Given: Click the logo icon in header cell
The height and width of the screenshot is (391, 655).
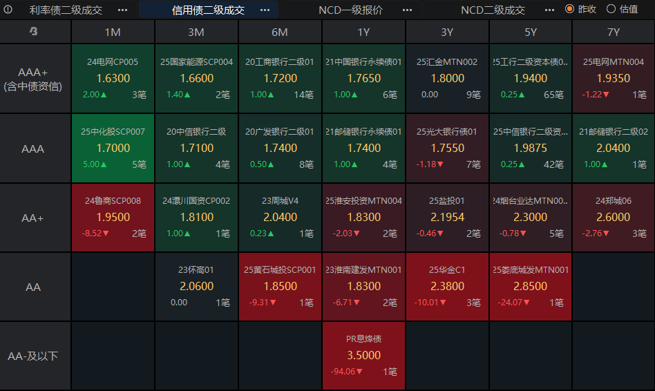Looking at the screenshot, I should tap(34, 31).
